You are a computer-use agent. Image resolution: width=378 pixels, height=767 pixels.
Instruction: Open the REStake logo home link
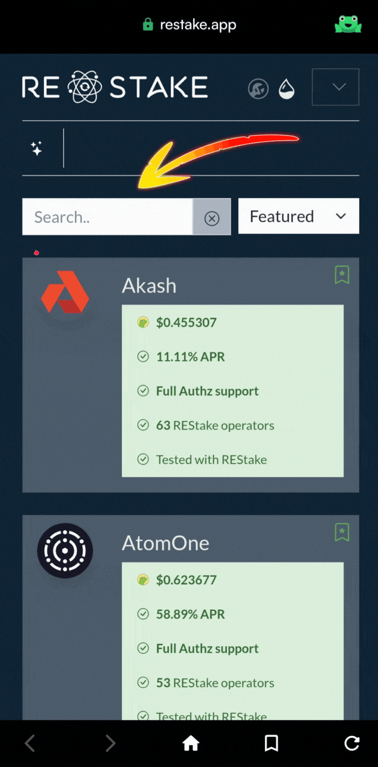[x=115, y=87]
